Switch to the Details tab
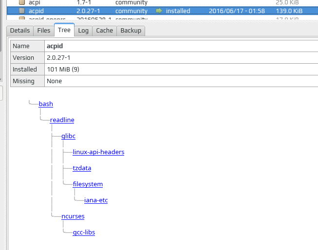This screenshot has height=250, width=318. click(20, 31)
